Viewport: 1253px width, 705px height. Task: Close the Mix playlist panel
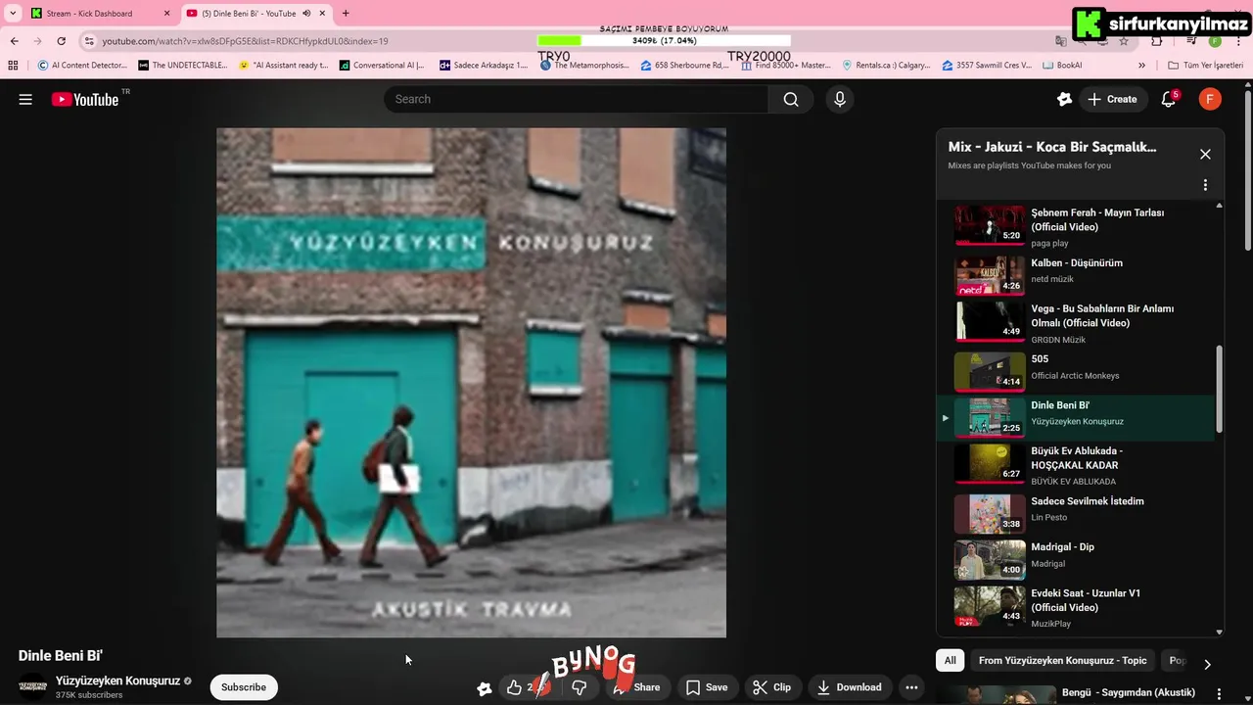pos(1205,154)
